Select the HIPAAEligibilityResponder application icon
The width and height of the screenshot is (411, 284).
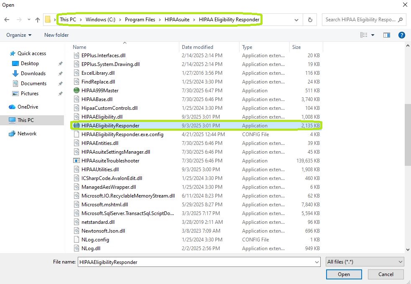[76, 126]
